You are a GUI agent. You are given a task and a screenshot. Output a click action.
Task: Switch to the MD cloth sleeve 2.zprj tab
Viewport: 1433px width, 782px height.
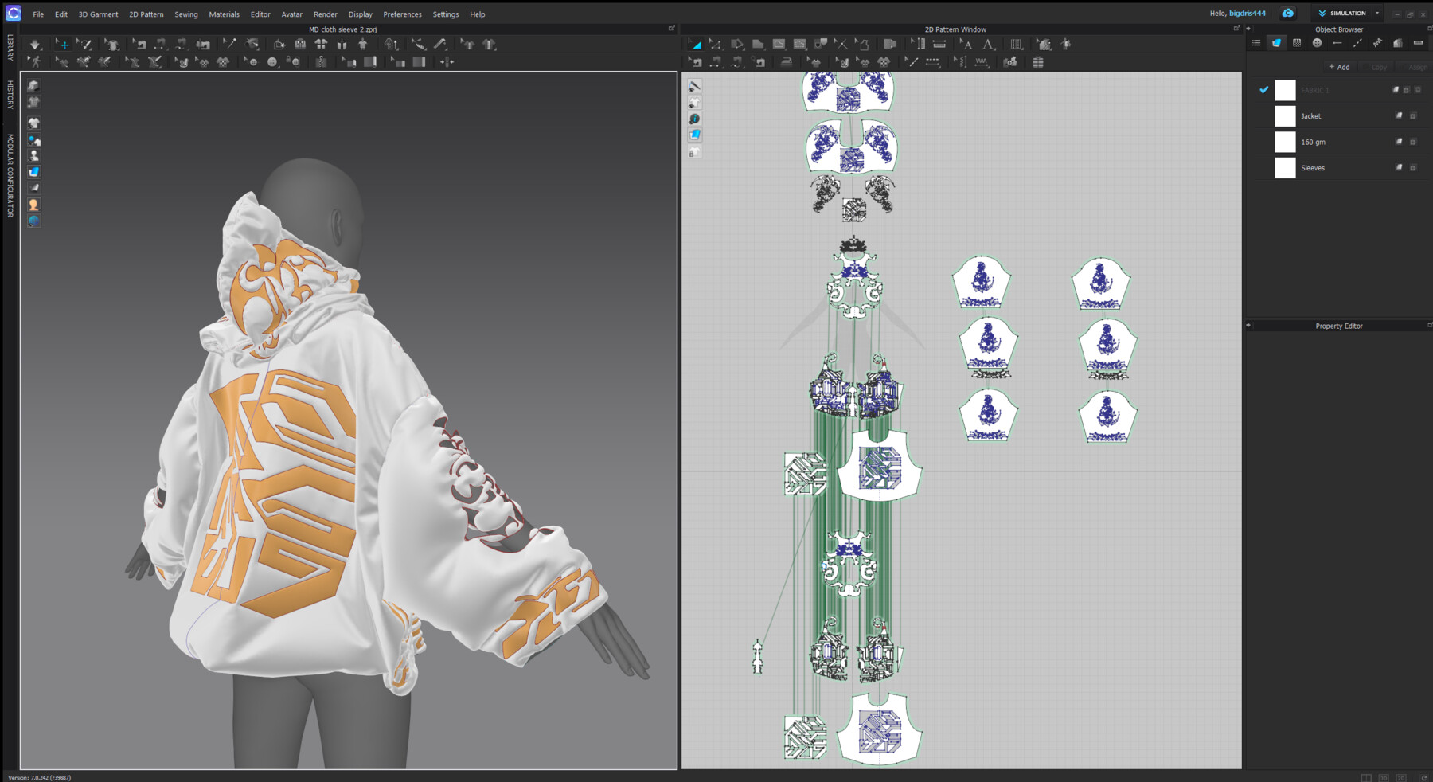tap(341, 29)
